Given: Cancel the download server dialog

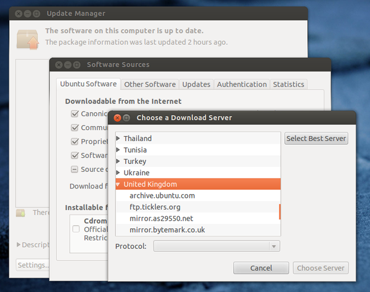Looking at the screenshot, I should (261, 268).
